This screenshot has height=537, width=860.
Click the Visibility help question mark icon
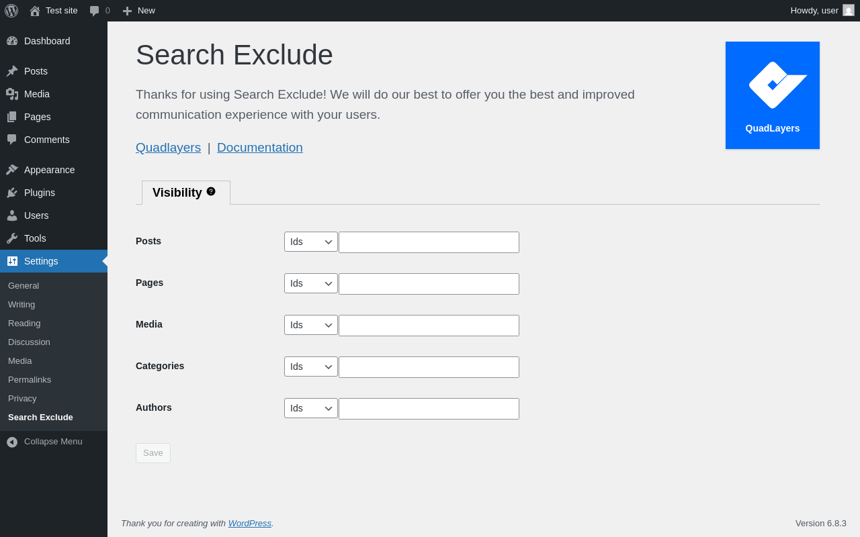pos(211,191)
